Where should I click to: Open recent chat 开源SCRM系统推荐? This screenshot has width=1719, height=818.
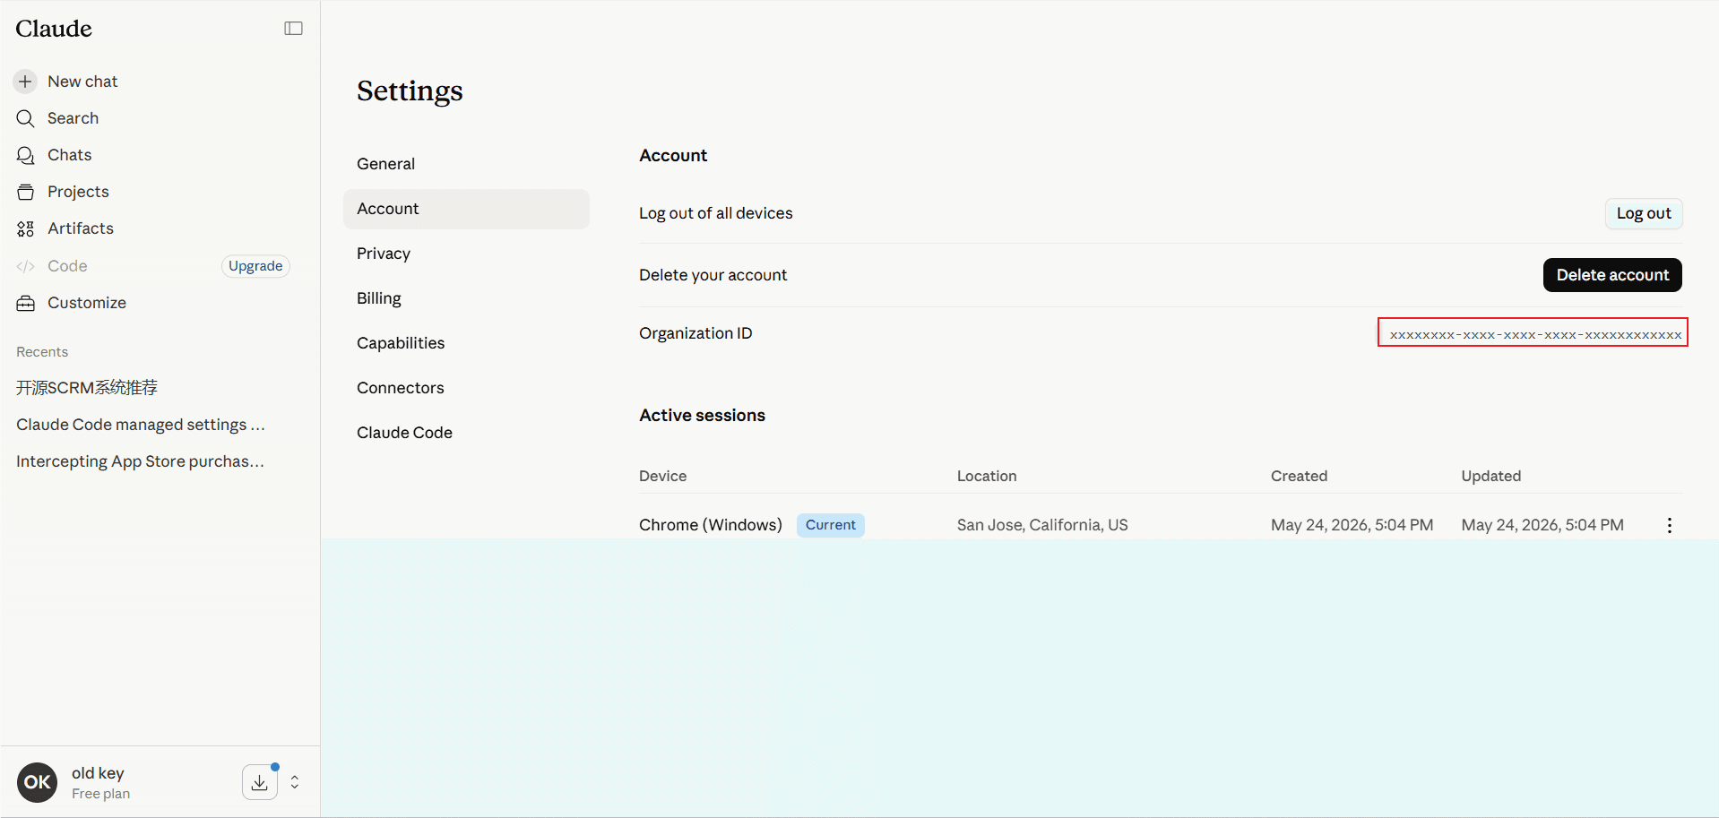(x=87, y=388)
